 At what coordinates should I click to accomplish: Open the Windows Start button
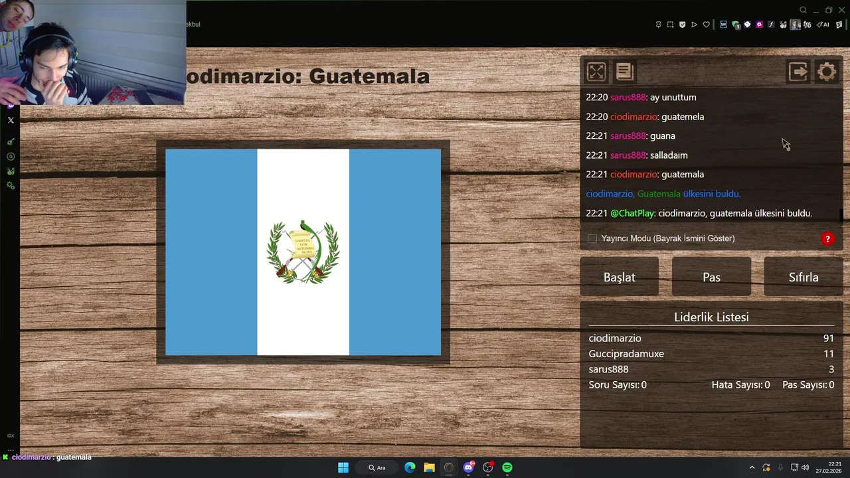(343, 467)
